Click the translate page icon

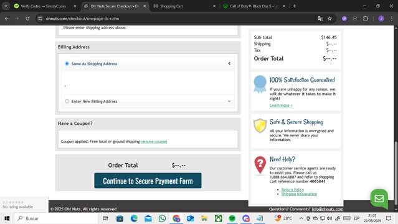320,19
